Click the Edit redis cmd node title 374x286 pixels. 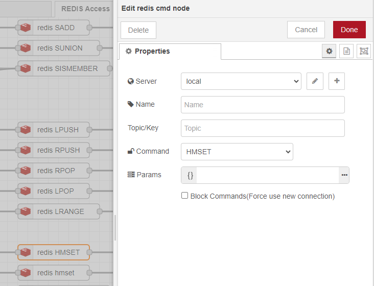pos(155,8)
